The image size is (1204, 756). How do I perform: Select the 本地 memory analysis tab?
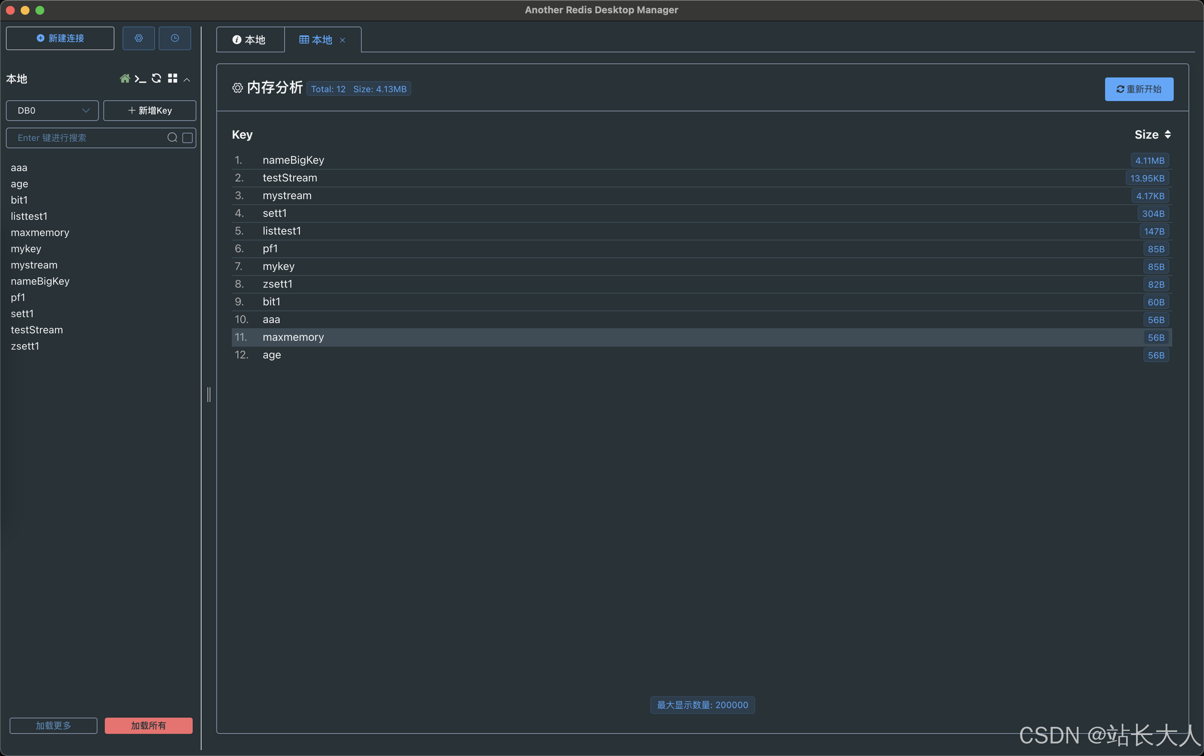point(316,39)
